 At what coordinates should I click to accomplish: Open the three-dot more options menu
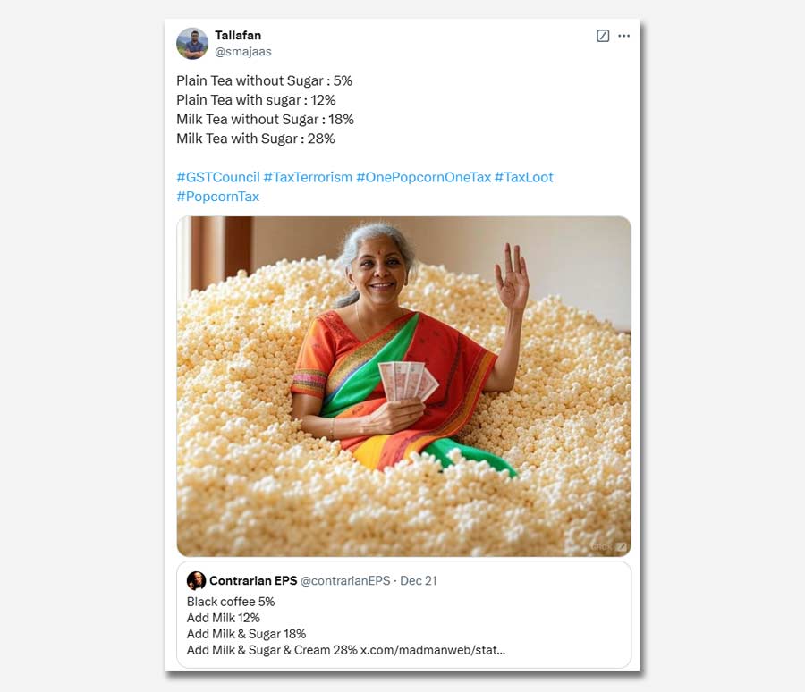[x=623, y=36]
